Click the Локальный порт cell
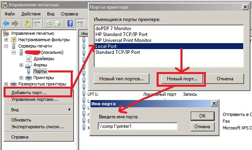 160,94
